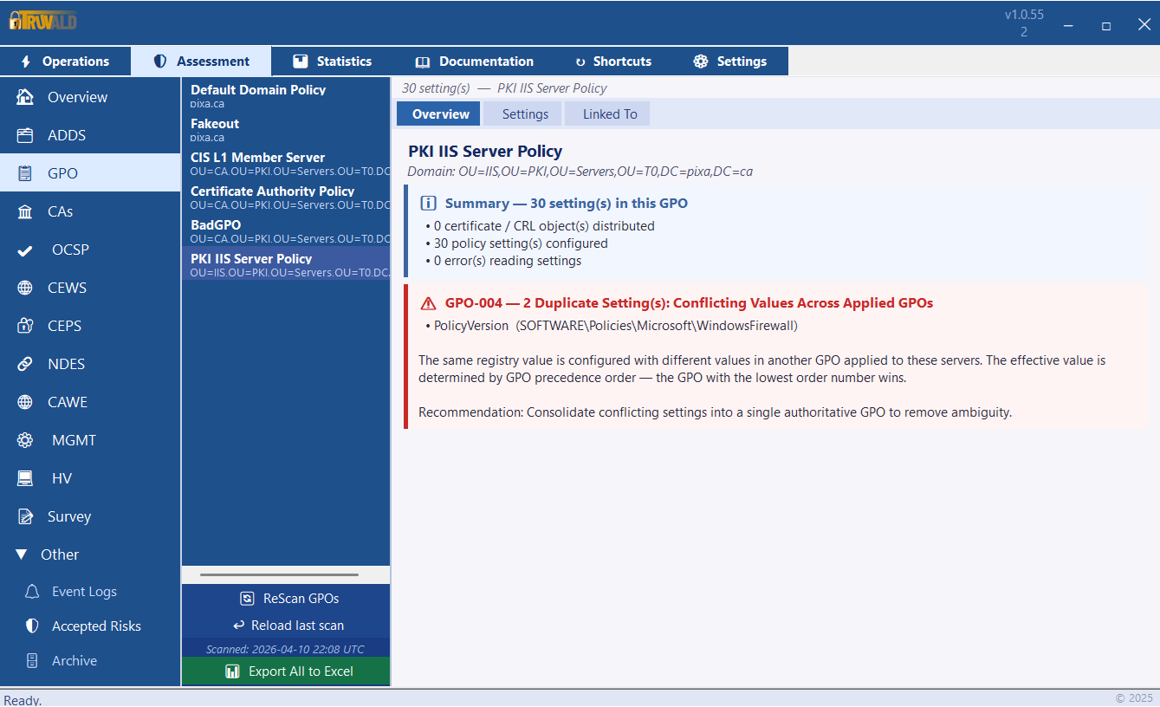The width and height of the screenshot is (1160, 707).
Task: Click the PolicyVersion duplicate setting line
Action: (612, 326)
